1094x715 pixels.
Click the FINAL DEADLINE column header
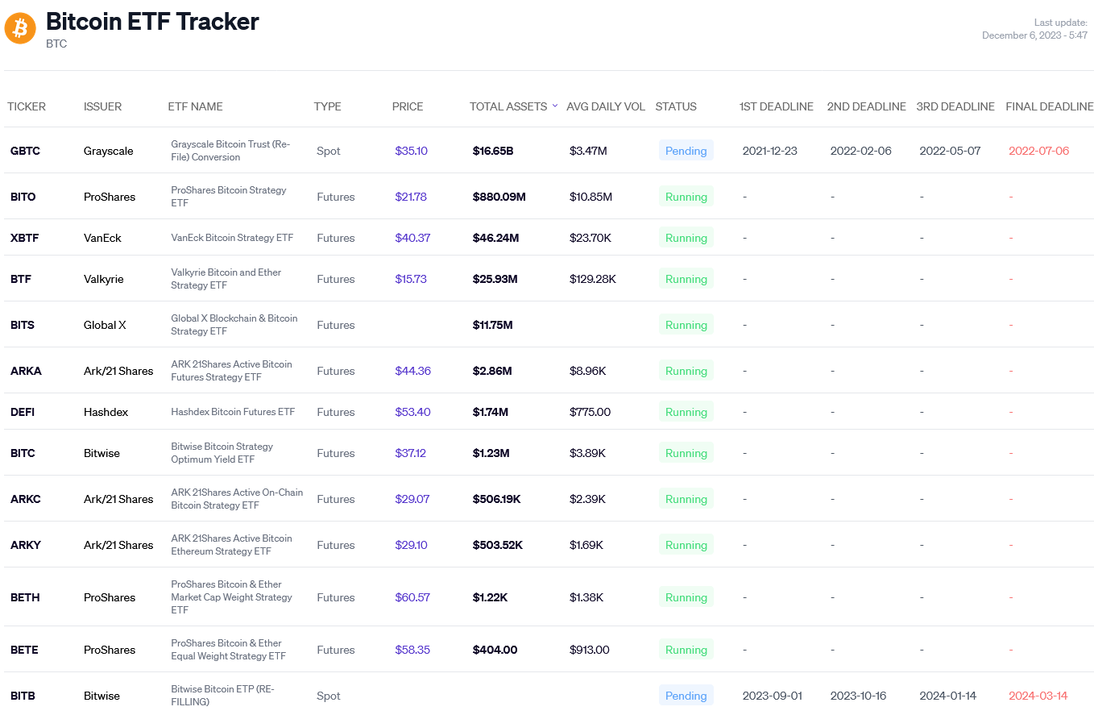(1049, 106)
